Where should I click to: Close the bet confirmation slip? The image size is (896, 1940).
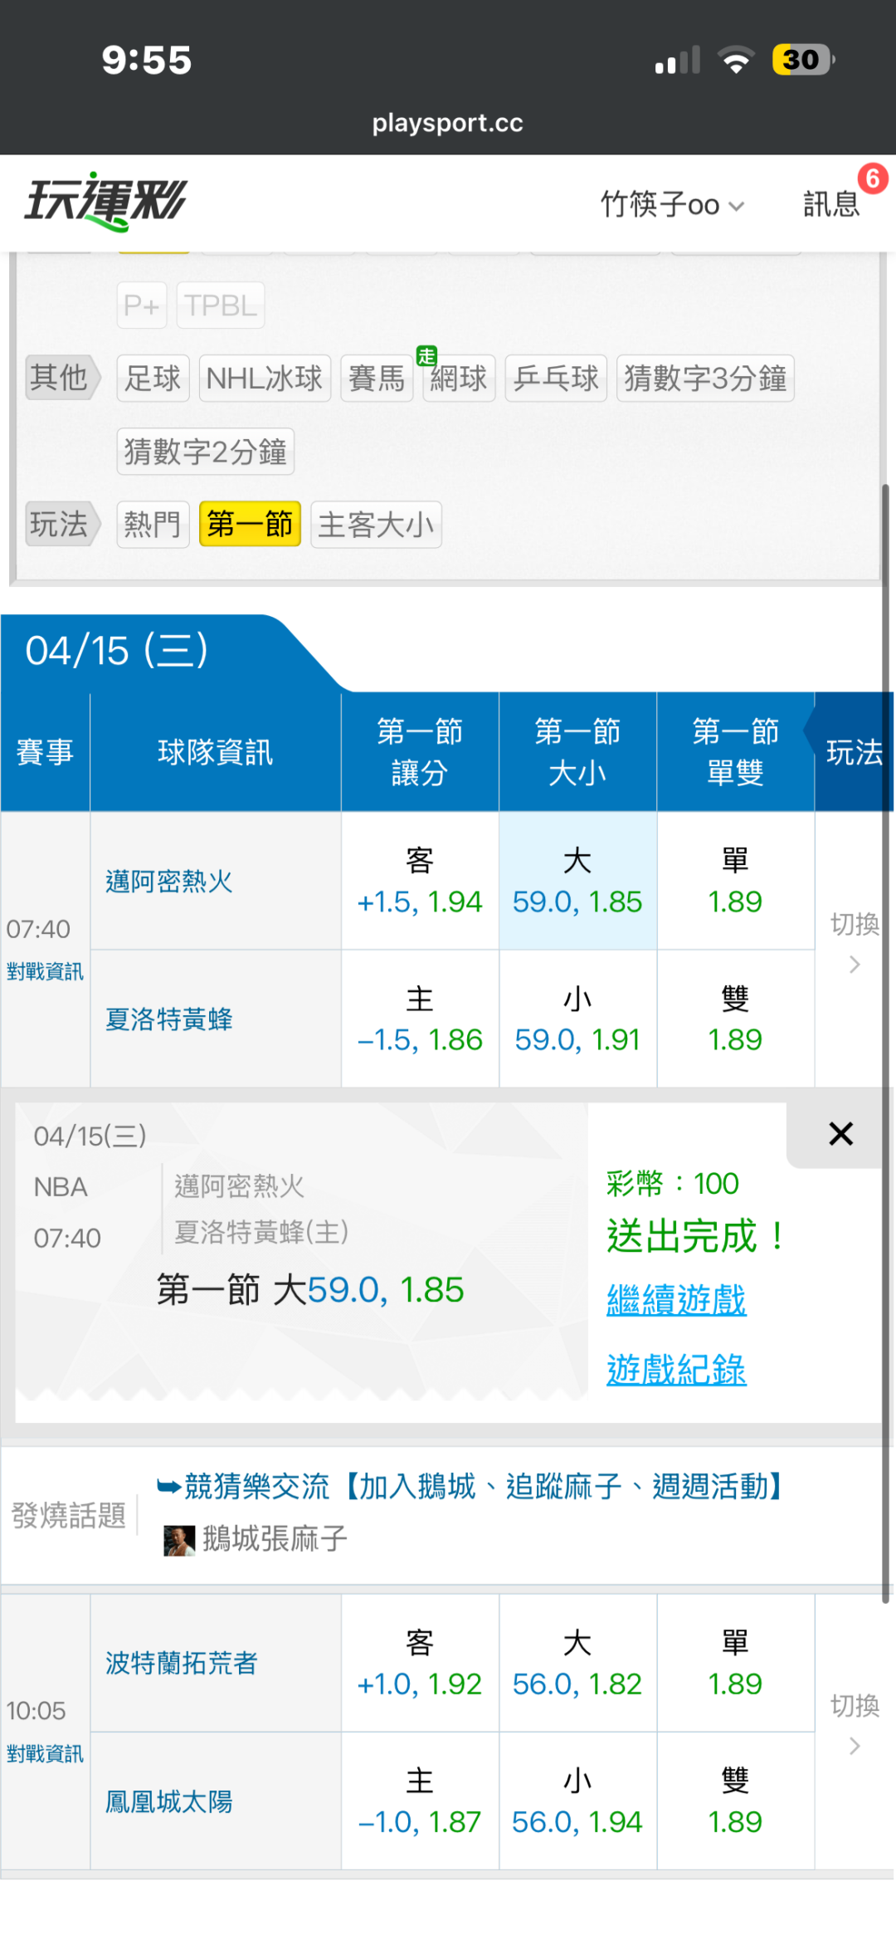pyautogui.click(x=840, y=1133)
